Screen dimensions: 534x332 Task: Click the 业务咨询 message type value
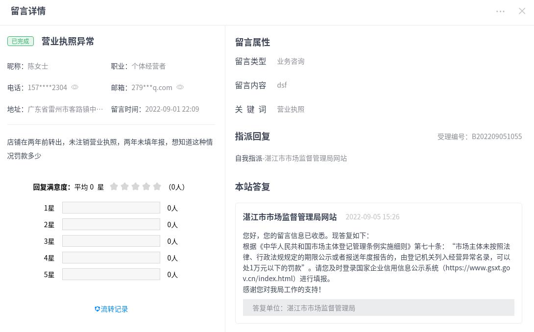coord(291,61)
